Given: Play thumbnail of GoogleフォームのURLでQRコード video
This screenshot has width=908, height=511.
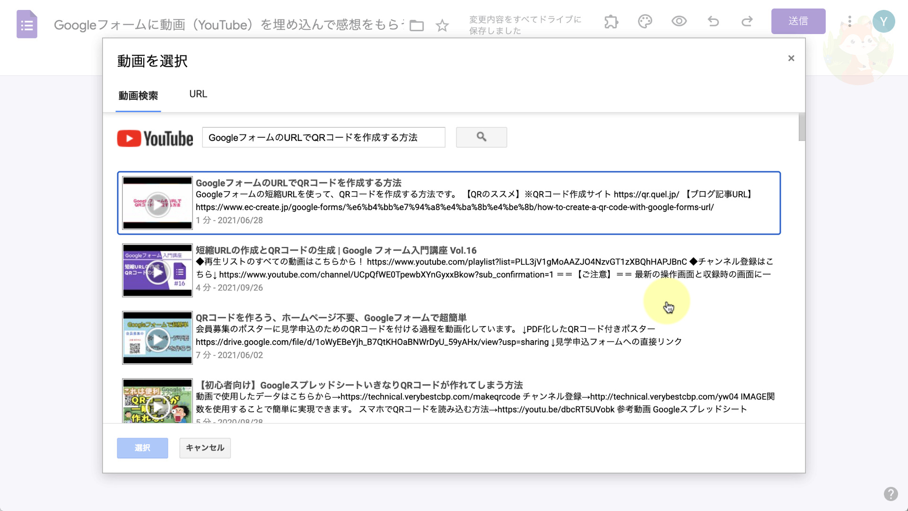Looking at the screenshot, I should (157, 203).
